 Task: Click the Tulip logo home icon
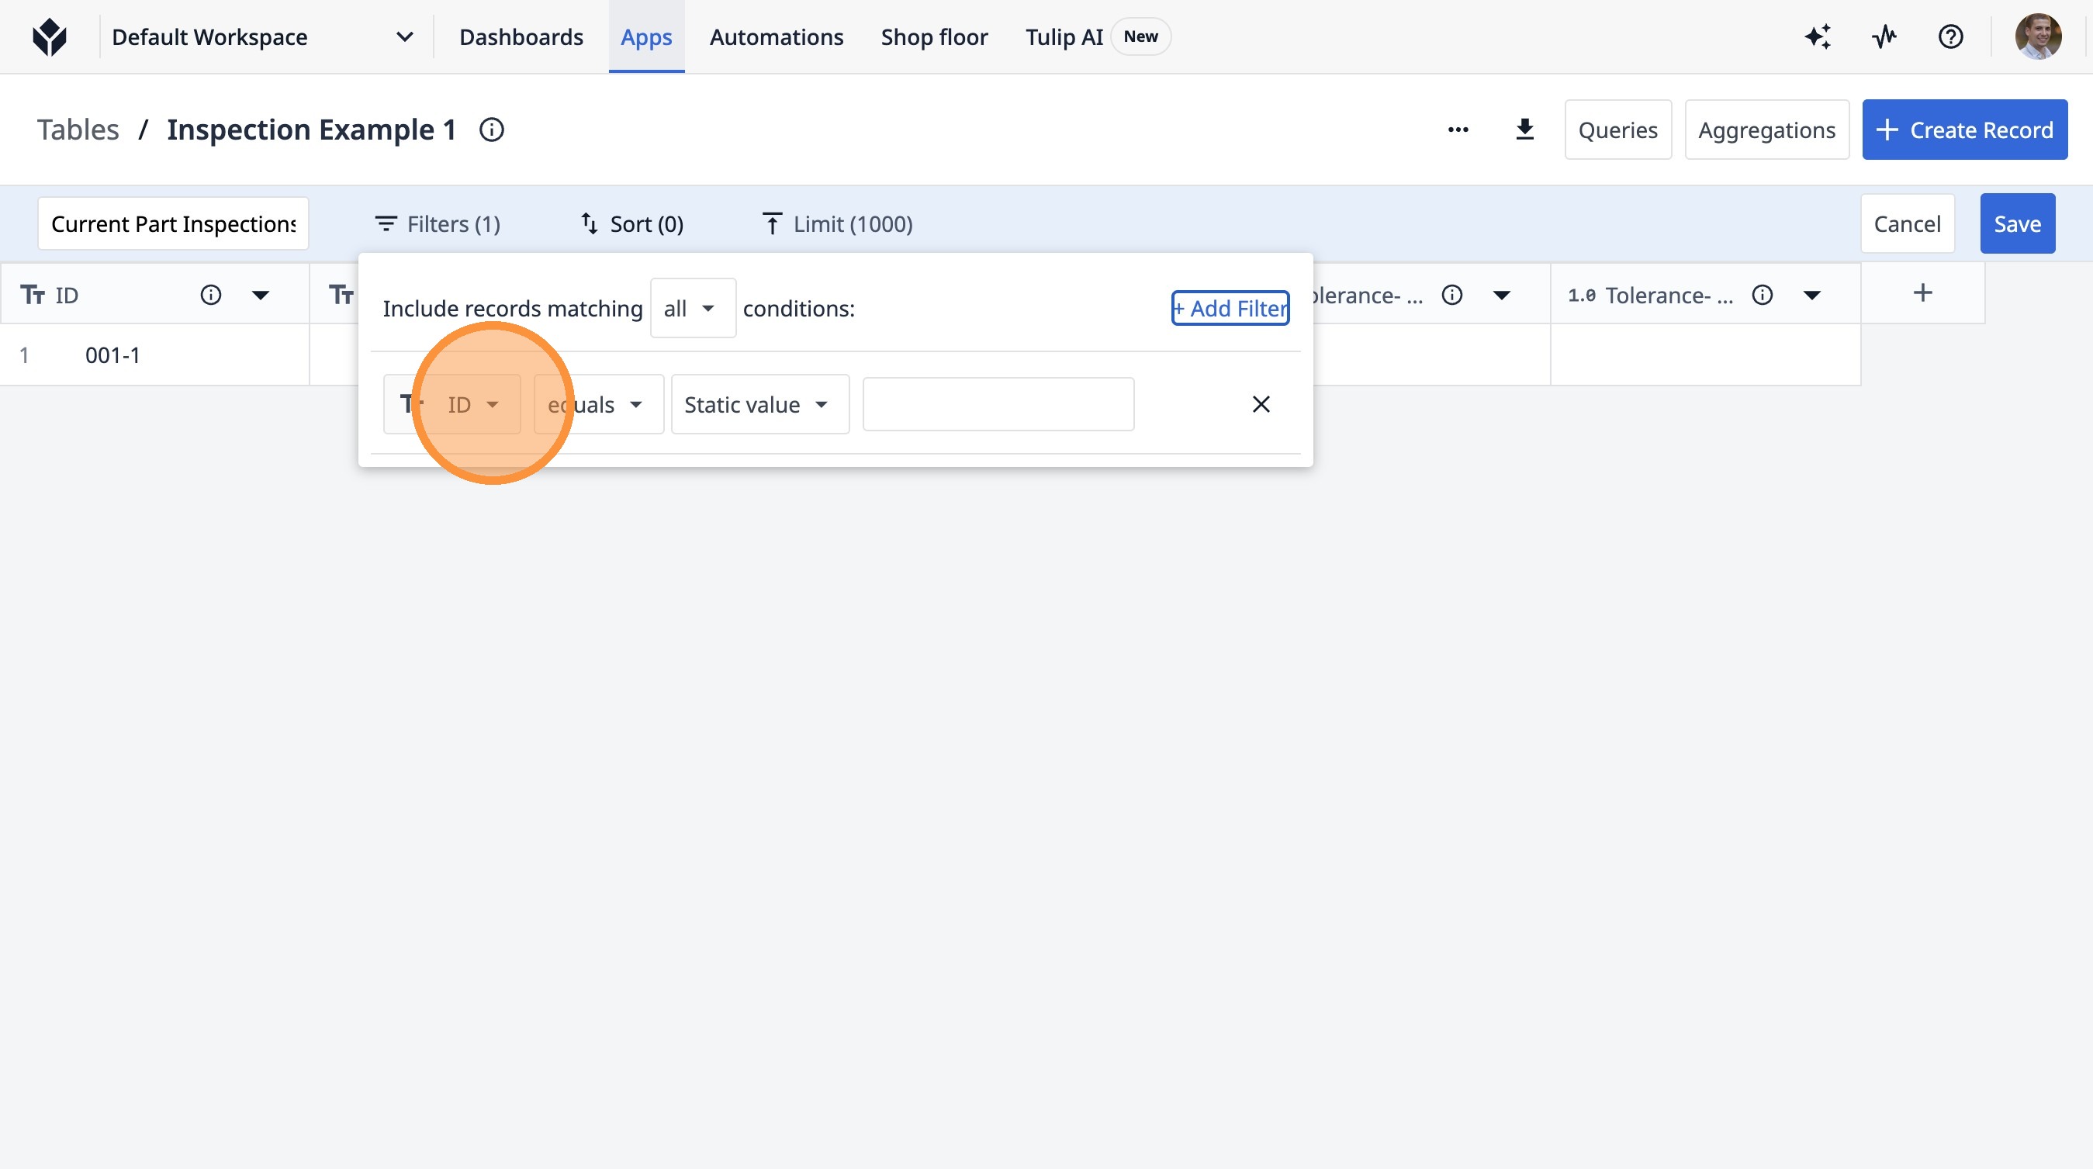(50, 36)
